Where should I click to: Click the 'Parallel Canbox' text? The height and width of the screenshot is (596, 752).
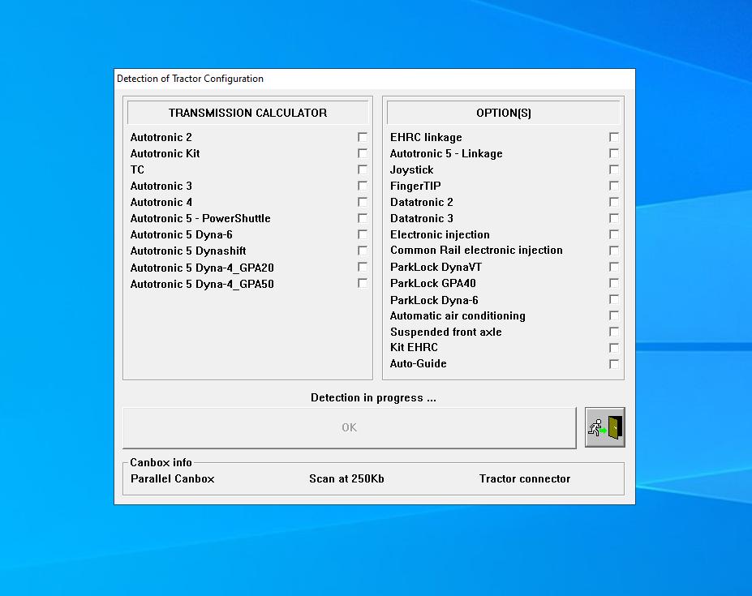pos(173,478)
